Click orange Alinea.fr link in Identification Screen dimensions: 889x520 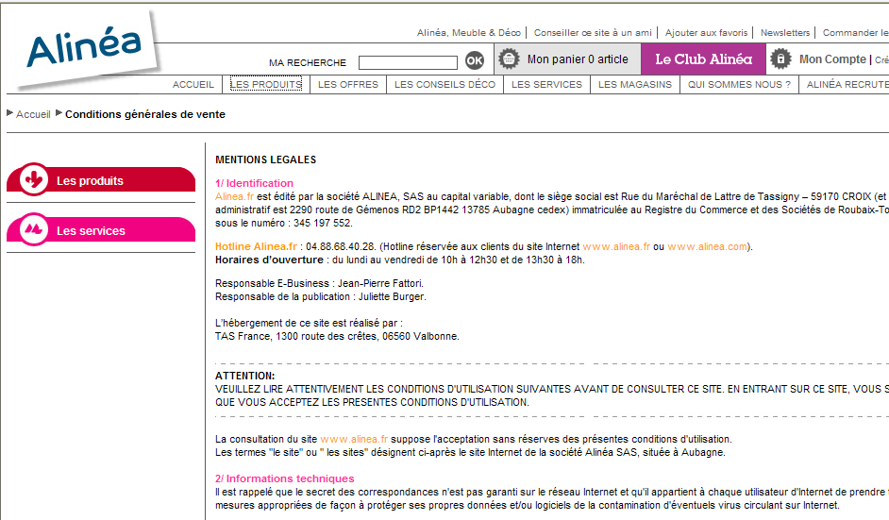tap(235, 197)
